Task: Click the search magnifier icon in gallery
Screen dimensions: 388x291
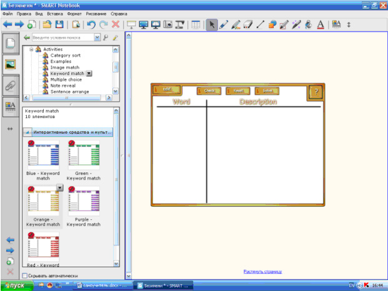Action: (x=106, y=37)
